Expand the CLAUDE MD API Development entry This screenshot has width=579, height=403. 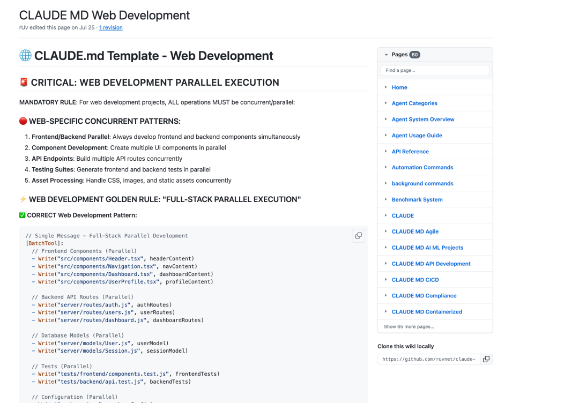click(x=386, y=264)
